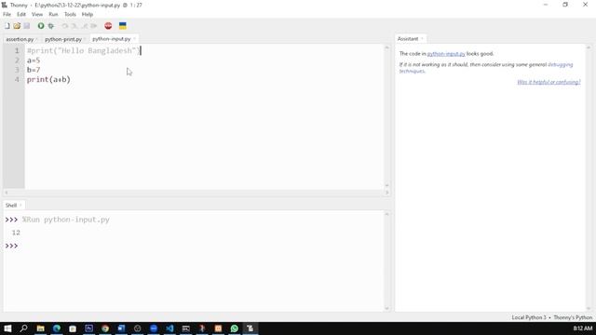Click the Open file folder icon
This screenshot has height=335, width=596.
pos(17,26)
